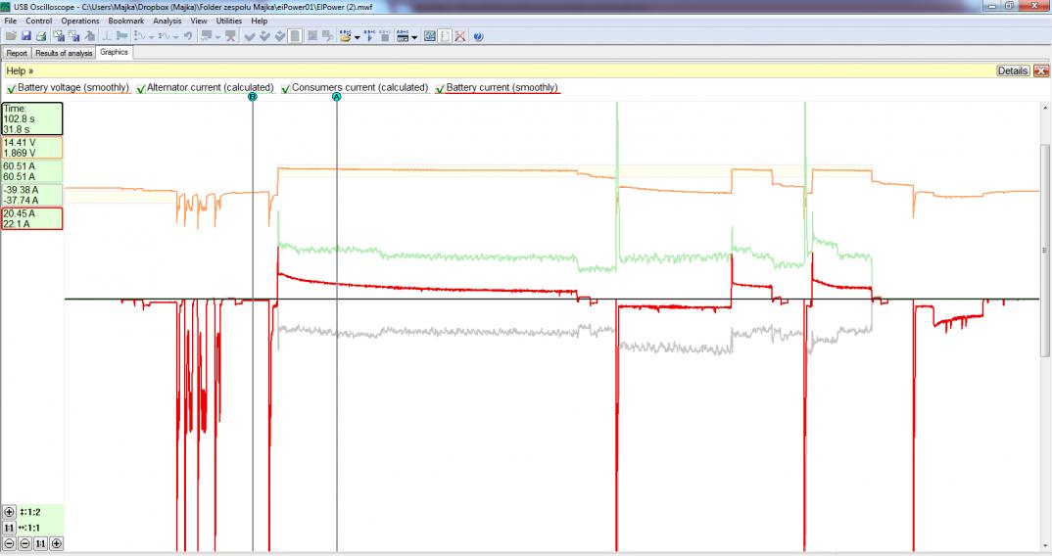Click the red X icon in toolbar
This screenshot has width=1052, height=556.
(459, 36)
